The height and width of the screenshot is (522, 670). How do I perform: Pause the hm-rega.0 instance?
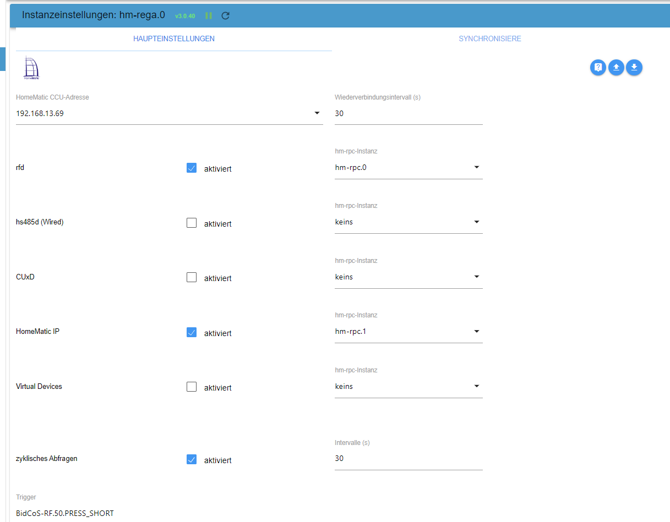point(209,15)
